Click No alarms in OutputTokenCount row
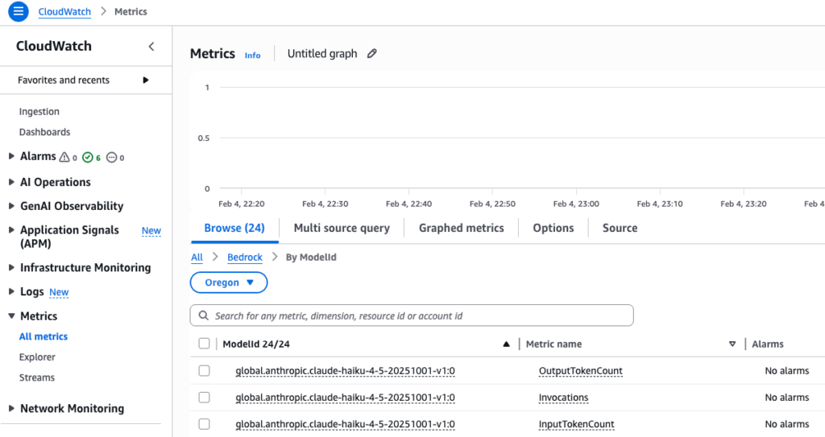Viewport: 825px width, 437px height. click(787, 371)
